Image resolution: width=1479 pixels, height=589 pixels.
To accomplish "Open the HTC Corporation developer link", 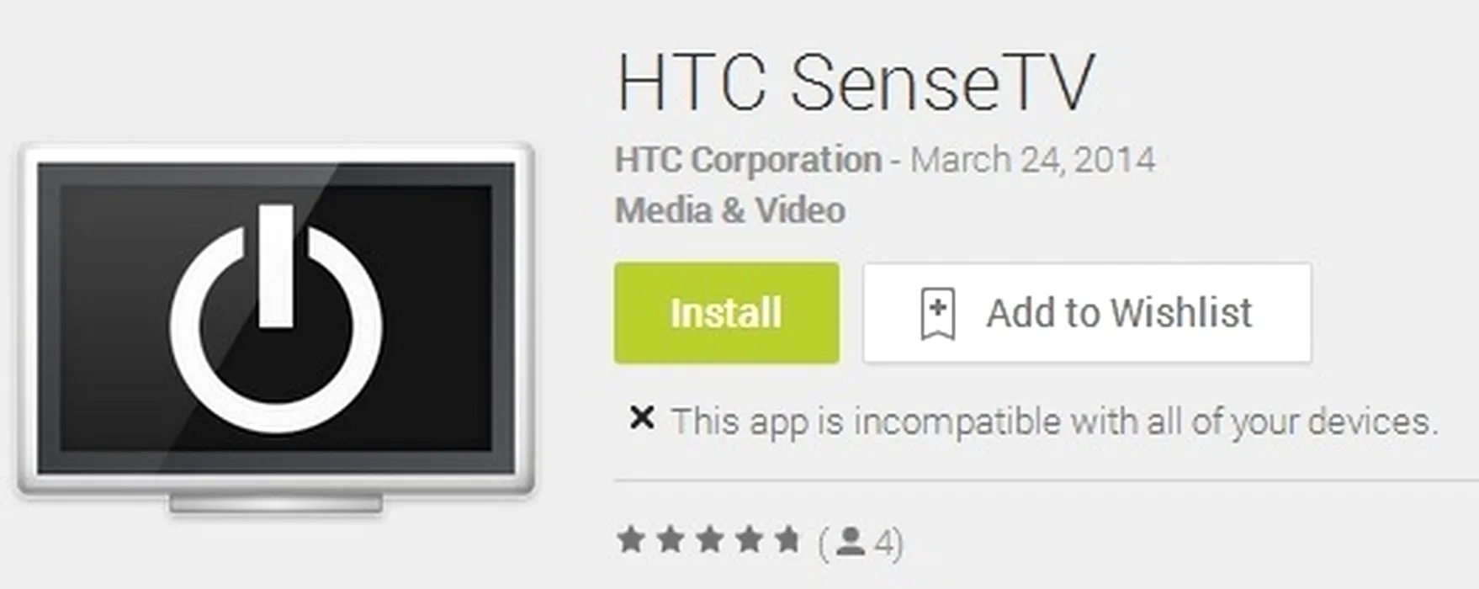I will tap(748, 160).
